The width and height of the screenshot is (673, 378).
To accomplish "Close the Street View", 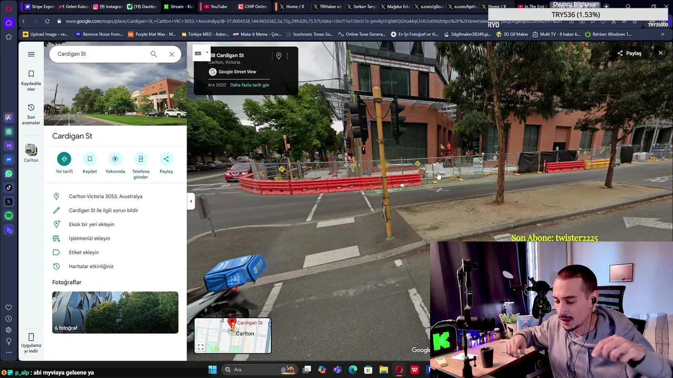I will click(661, 53).
